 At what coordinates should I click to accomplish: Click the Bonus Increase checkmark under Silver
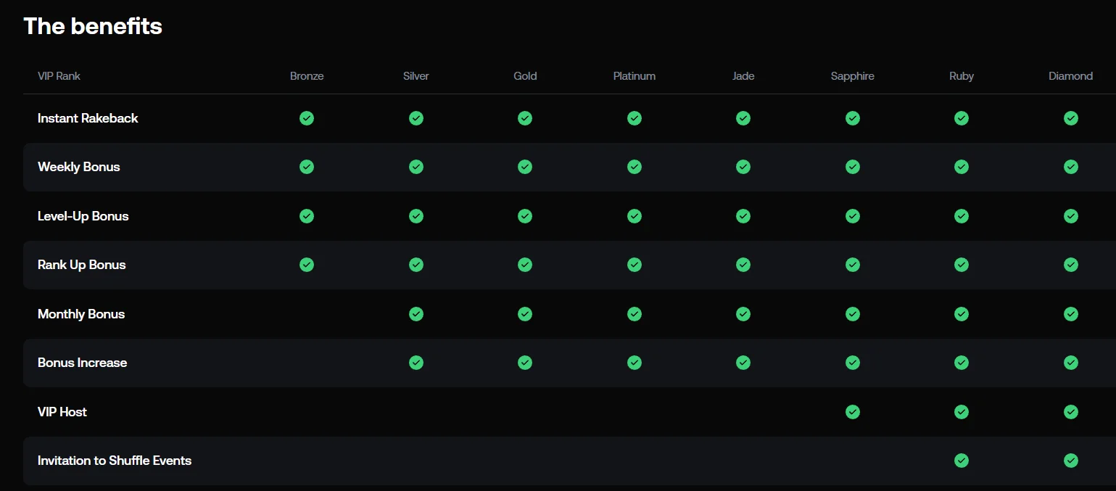pyautogui.click(x=416, y=363)
